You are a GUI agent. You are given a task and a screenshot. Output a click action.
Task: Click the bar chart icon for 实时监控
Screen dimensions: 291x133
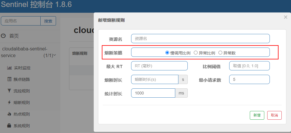pos(9,68)
